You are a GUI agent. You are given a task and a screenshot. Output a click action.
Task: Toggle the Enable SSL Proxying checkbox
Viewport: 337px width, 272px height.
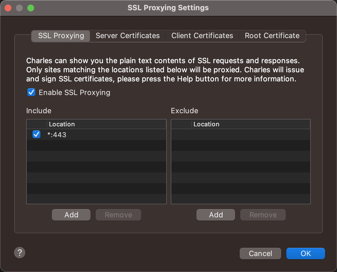tap(31, 92)
